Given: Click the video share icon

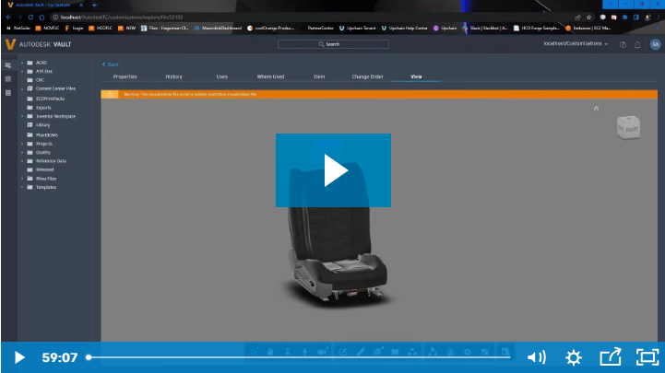Looking at the screenshot, I should pos(611,357).
